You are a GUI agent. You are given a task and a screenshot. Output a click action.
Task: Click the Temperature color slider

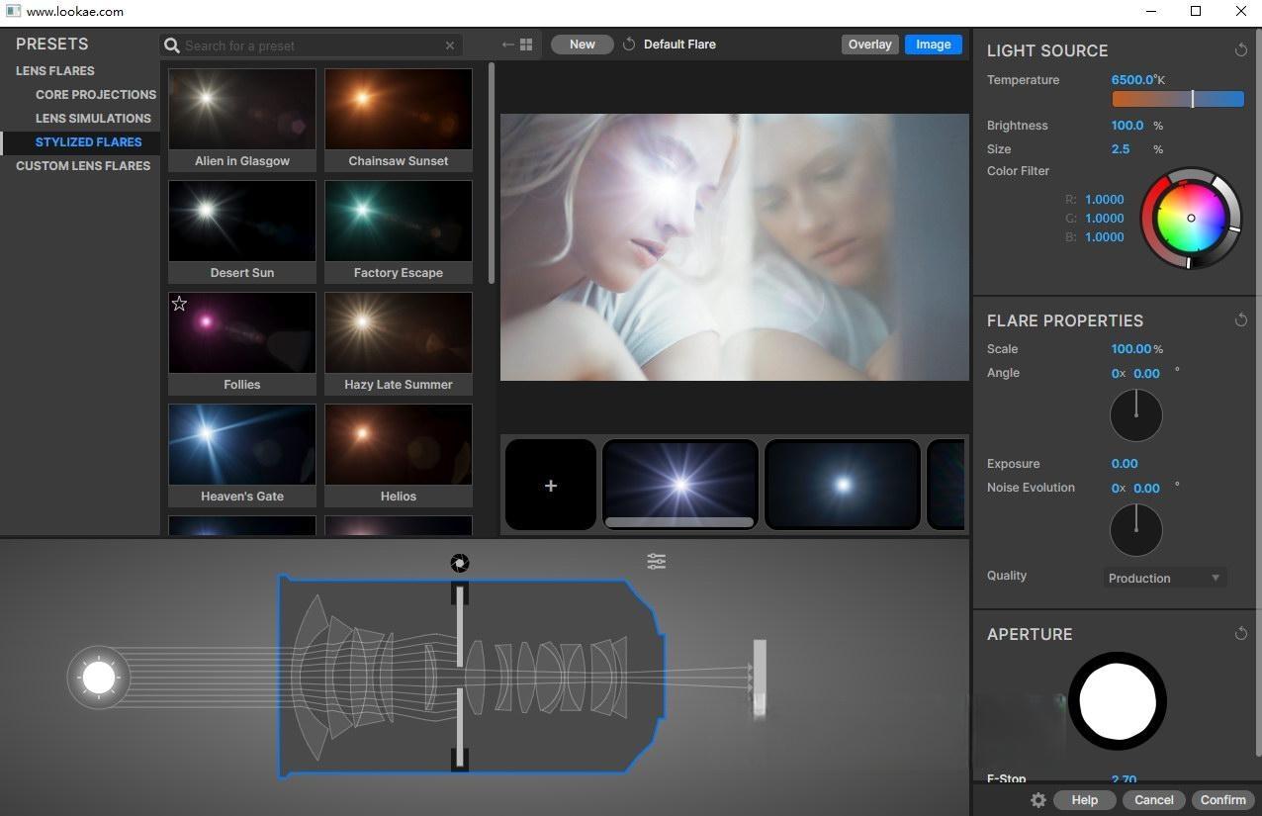click(x=1178, y=99)
